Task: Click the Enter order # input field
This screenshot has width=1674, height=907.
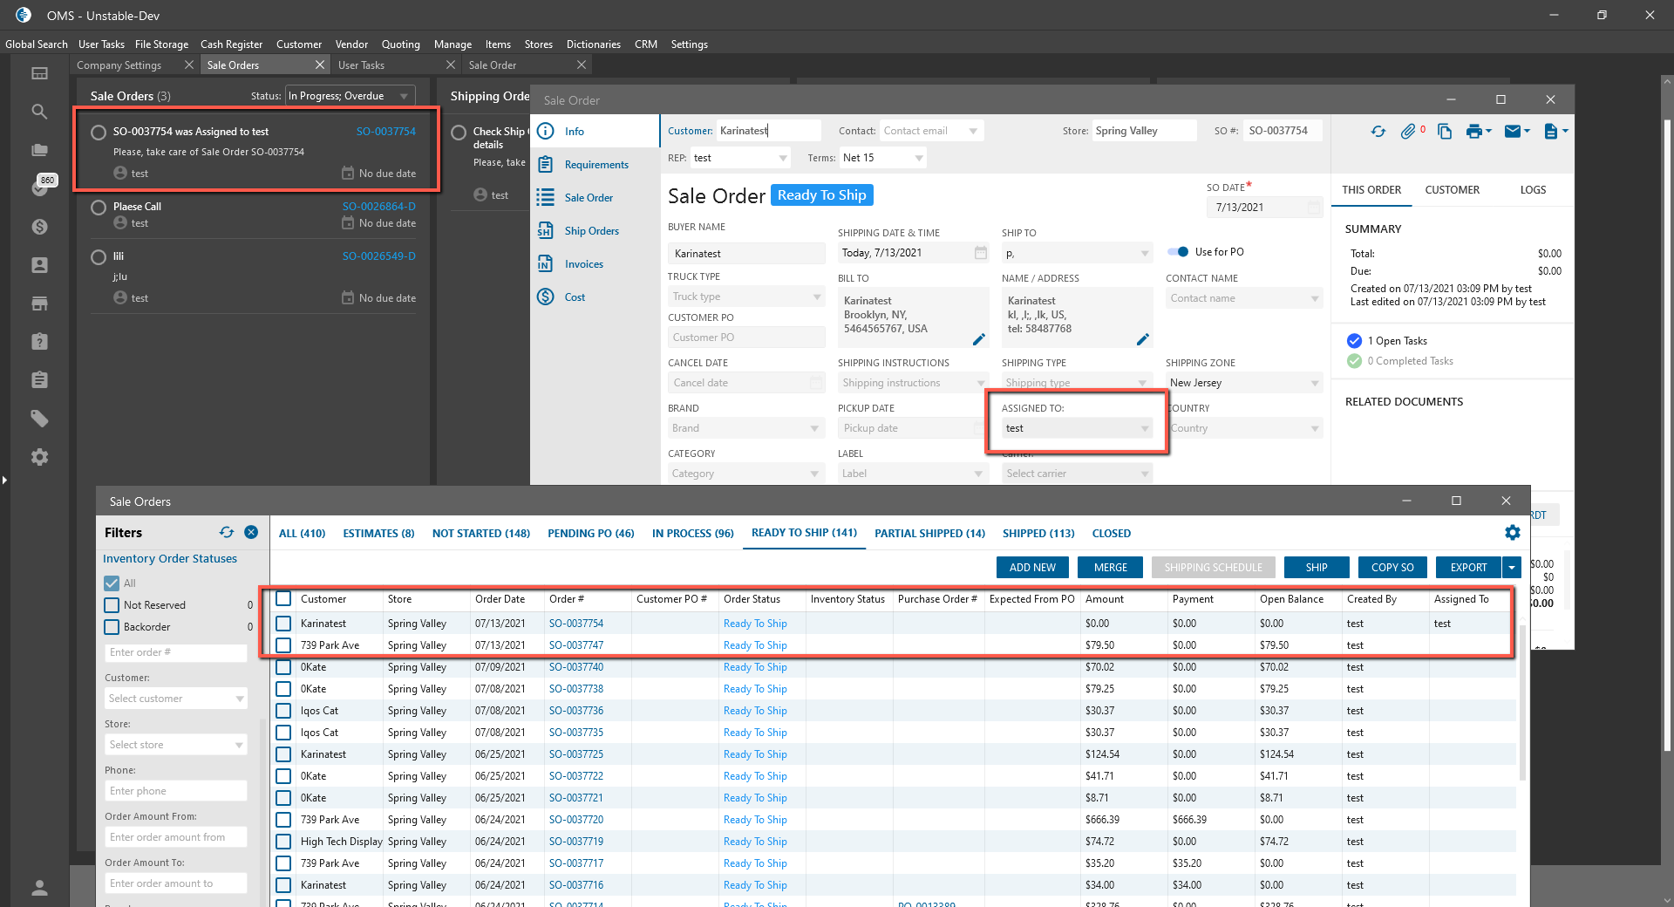Action: pyautogui.click(x=175, y=652)
